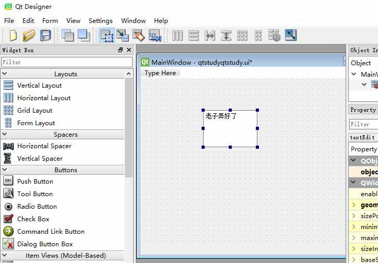
Task: Expand the sizePolicy property row
Action: (x=353, y=216)
